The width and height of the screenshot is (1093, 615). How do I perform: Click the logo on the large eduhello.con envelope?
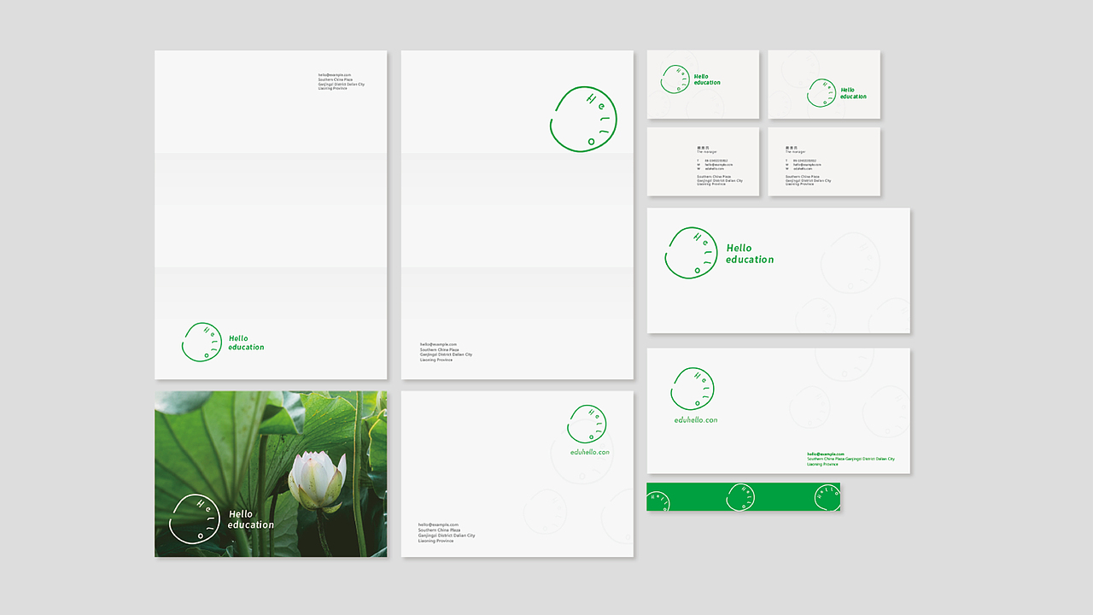click(x=693, y=389)
